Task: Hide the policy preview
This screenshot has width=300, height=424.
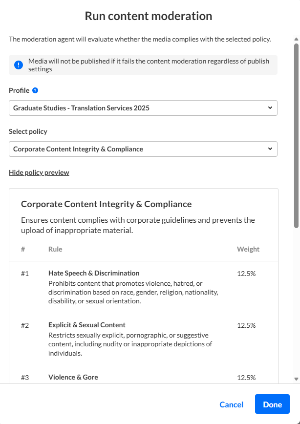Action: [x=39, y=172]
